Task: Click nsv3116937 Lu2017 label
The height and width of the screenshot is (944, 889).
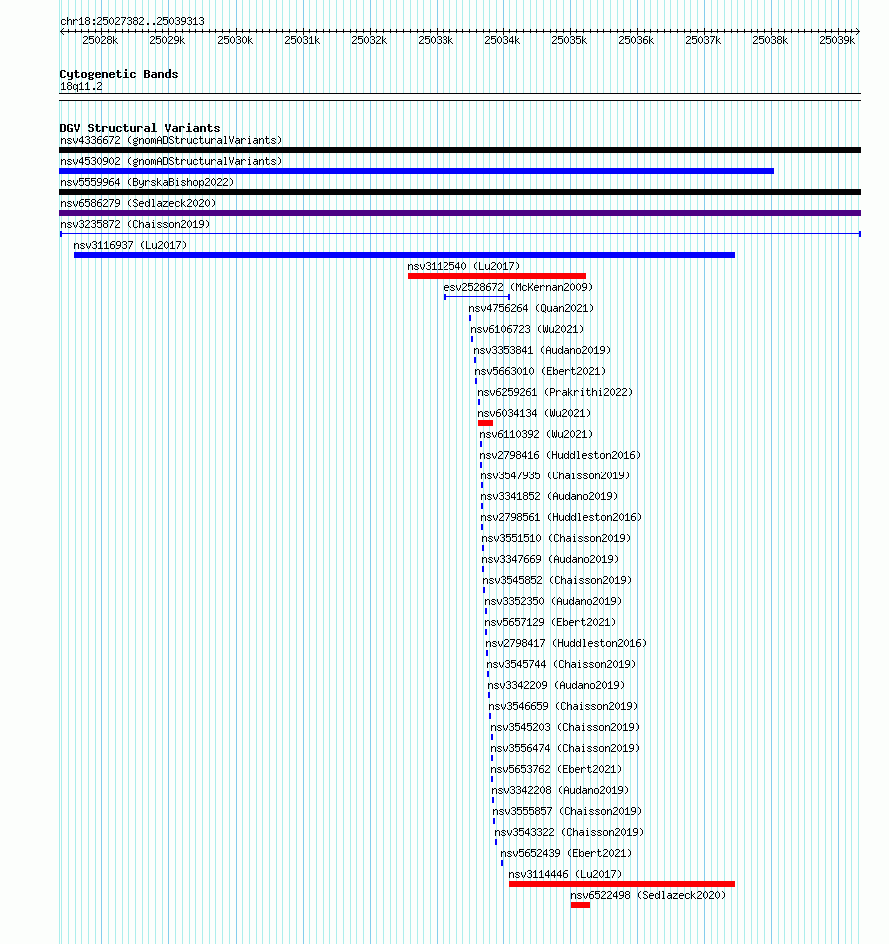Action: tap(130, 245)
